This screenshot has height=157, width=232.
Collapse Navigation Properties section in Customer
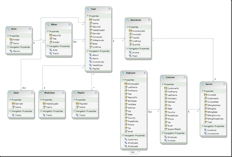click(163, 133)
